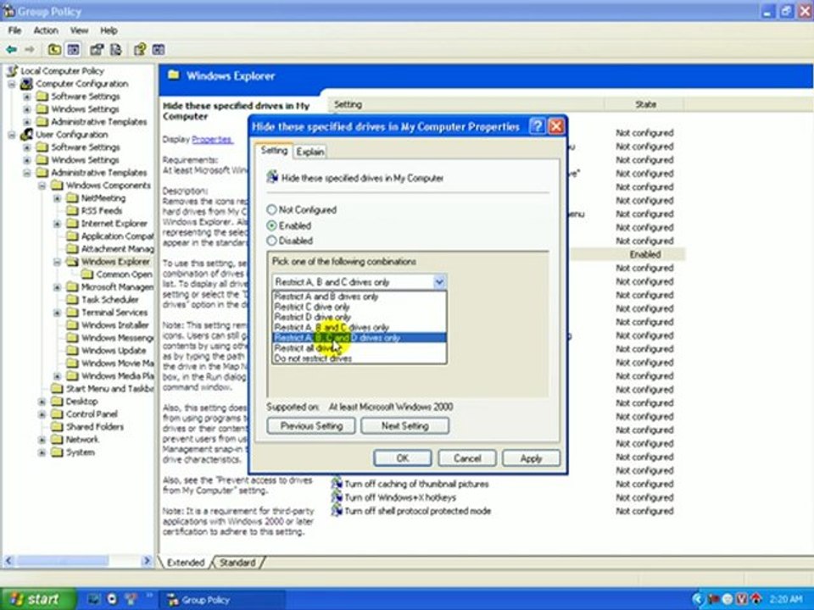Open the Help menu
This screenshot has width=814, height=610.
pos(109,30)
